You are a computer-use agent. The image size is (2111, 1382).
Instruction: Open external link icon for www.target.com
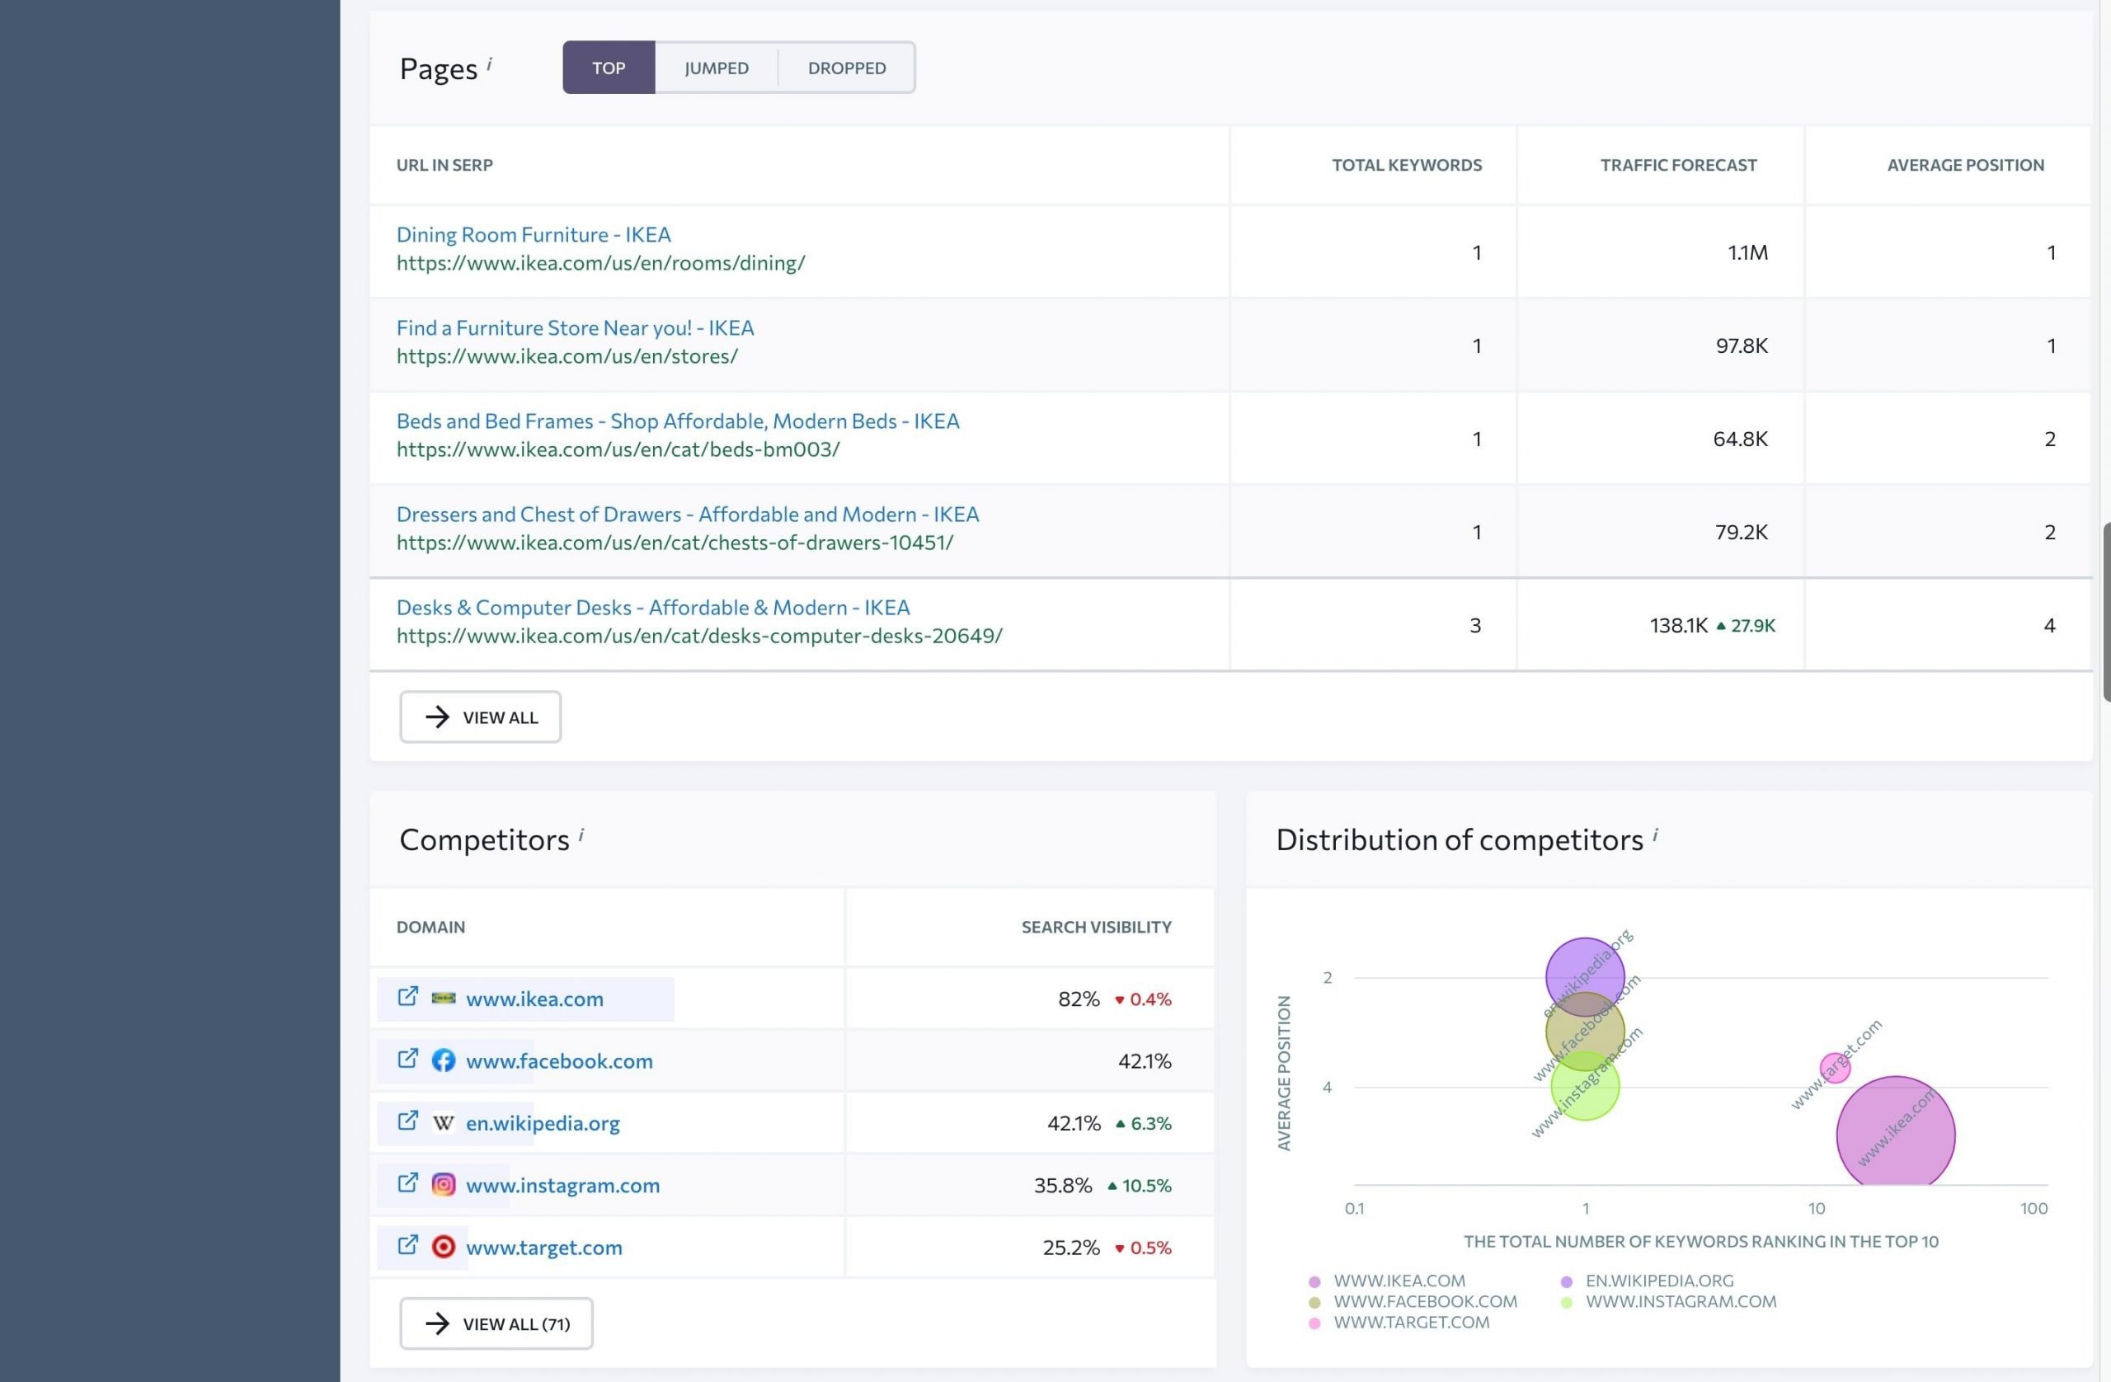pyautogui.click(x=407, y=1244)
